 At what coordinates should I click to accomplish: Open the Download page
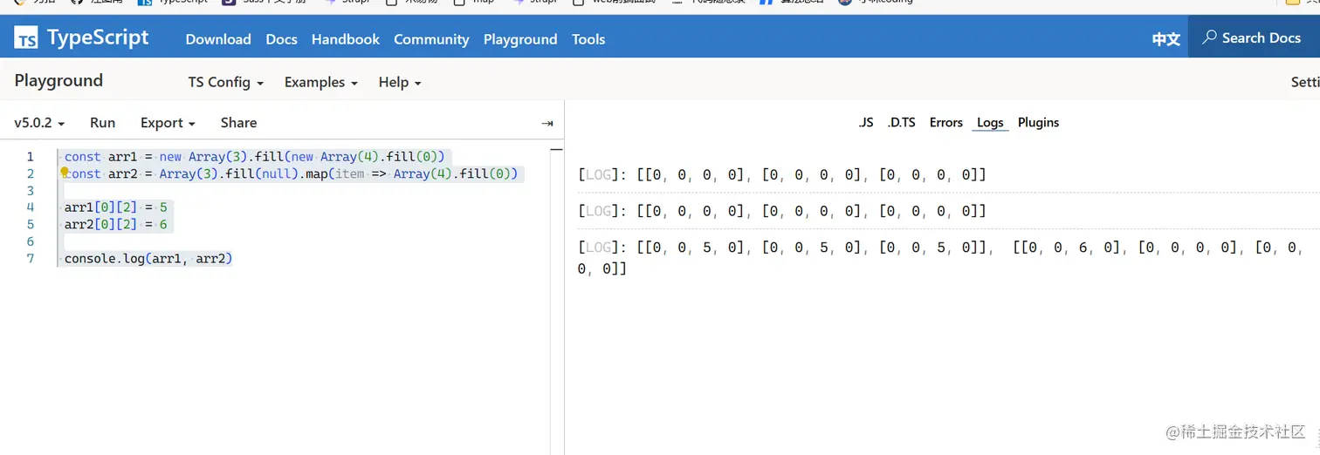tap(218, 39)
